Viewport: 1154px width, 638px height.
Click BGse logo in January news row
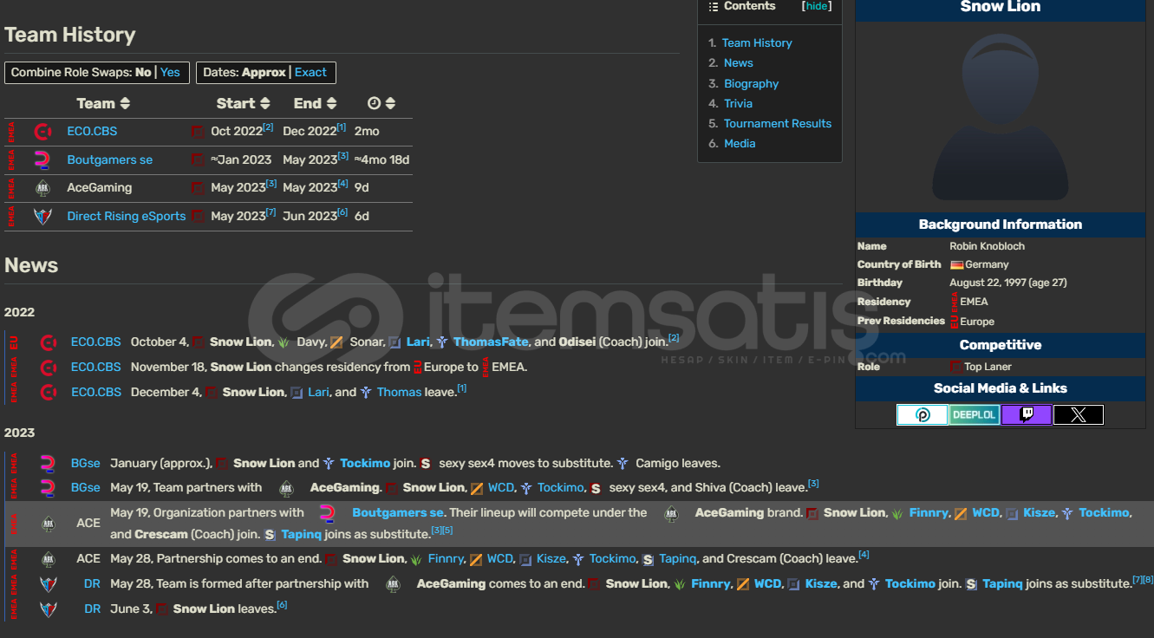48,464
